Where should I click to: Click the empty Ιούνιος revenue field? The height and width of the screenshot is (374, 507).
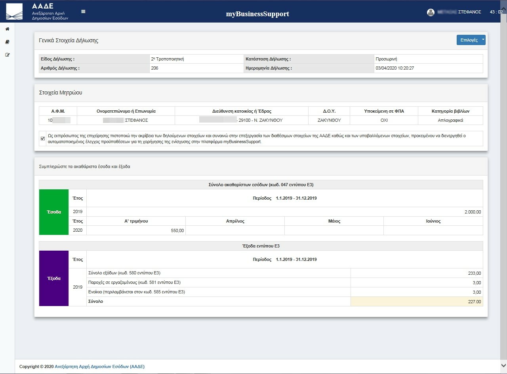433,230
